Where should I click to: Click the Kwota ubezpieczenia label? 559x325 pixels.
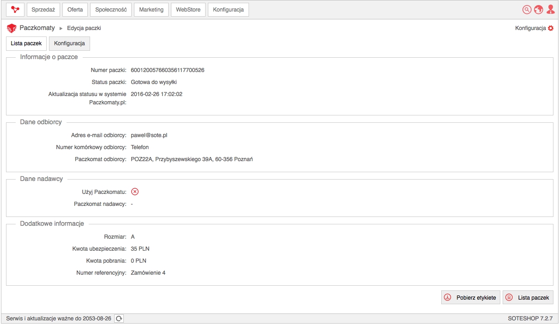tap(100, 249)
